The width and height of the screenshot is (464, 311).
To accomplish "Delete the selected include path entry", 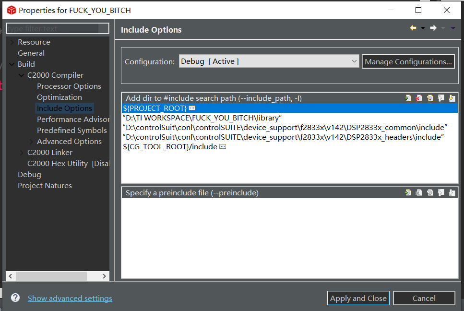I will pos(419,98).
